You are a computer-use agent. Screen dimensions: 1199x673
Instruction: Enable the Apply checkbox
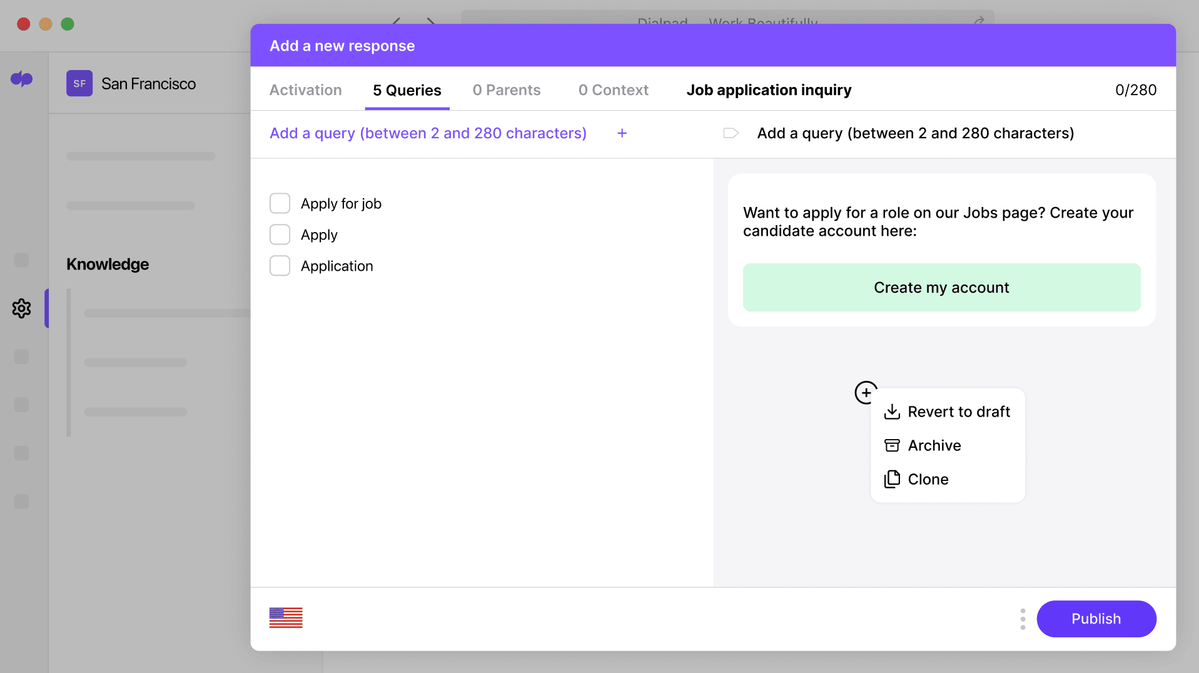[280, 235]
